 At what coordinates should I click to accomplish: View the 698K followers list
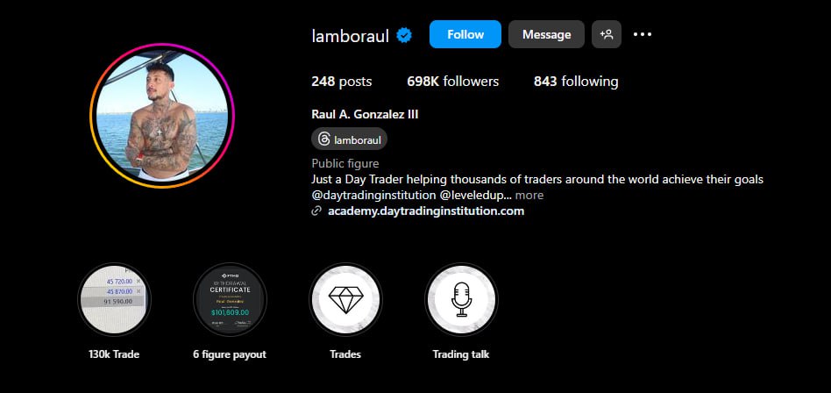point(452,82)
